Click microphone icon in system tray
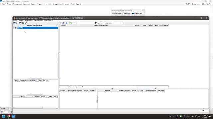The height and width of the screenshot is (119, 213). [184, 116]
